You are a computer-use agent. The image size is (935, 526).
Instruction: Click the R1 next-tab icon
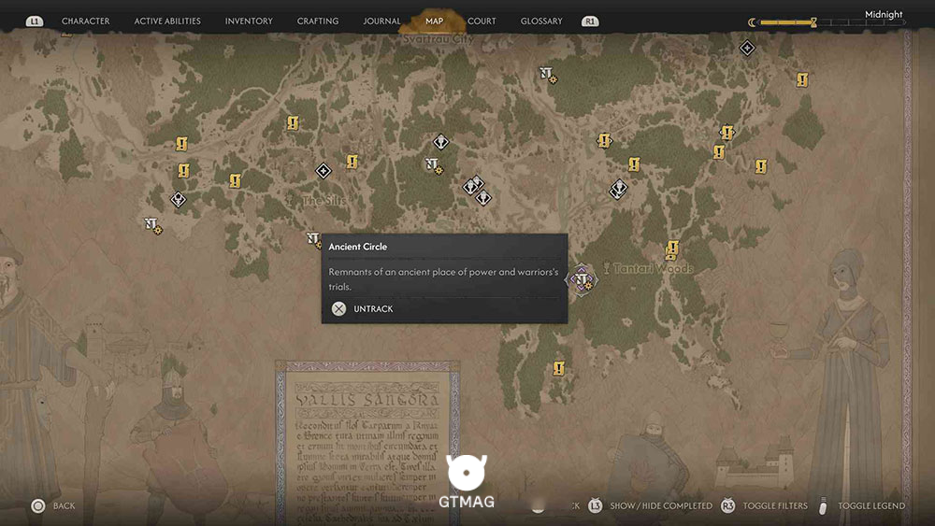[x=590, y=21]
